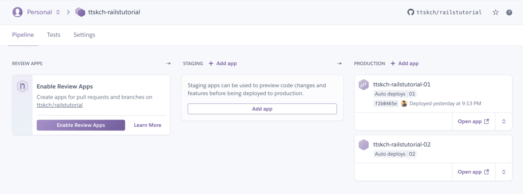Select the ttskch-railstutorial breadcrumb title

(x=114, y=12)
